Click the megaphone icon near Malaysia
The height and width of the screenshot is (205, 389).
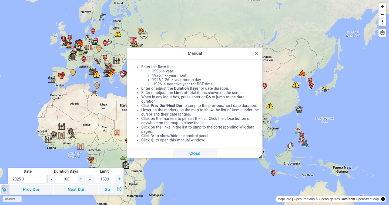[290, 146]
